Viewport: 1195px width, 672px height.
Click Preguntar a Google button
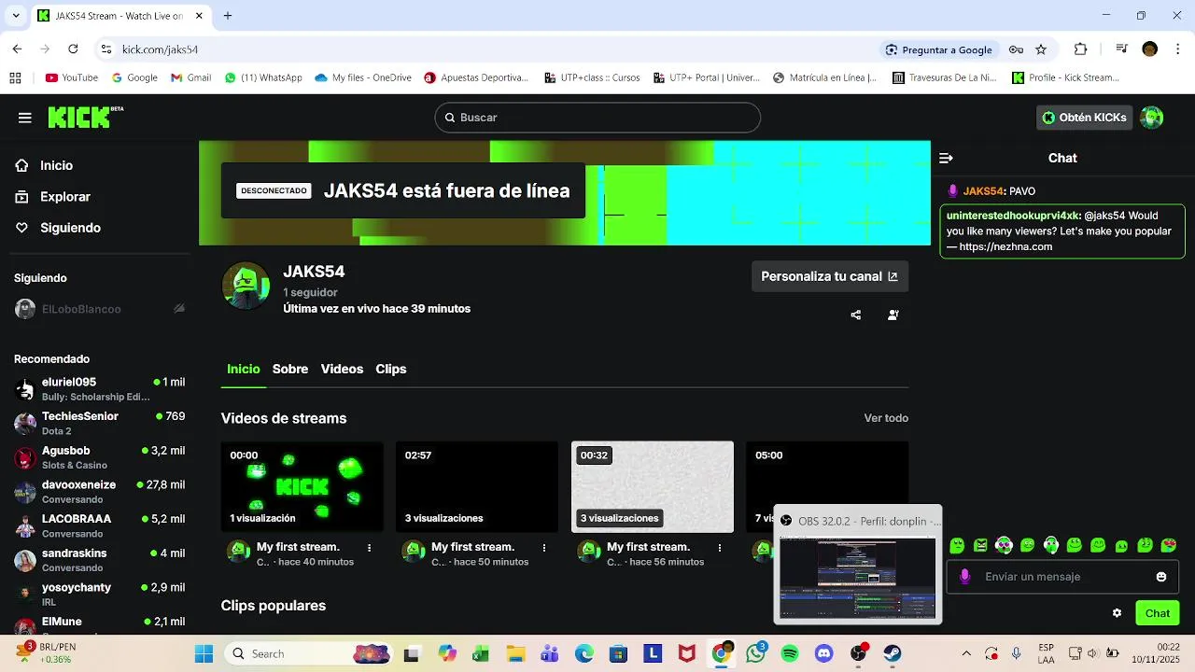939,49
